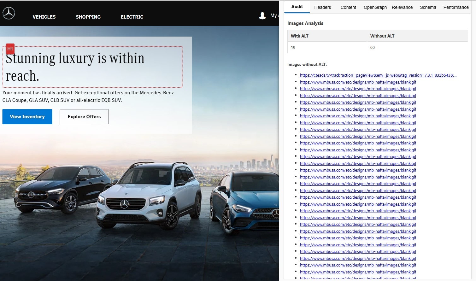Switch to the Headers tab
This screenshot has height=281, width=476.
322,7
